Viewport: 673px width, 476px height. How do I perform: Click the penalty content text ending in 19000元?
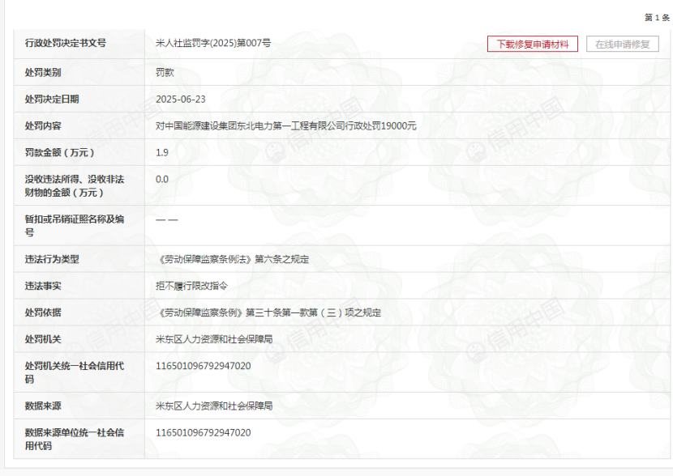[286, 126]
